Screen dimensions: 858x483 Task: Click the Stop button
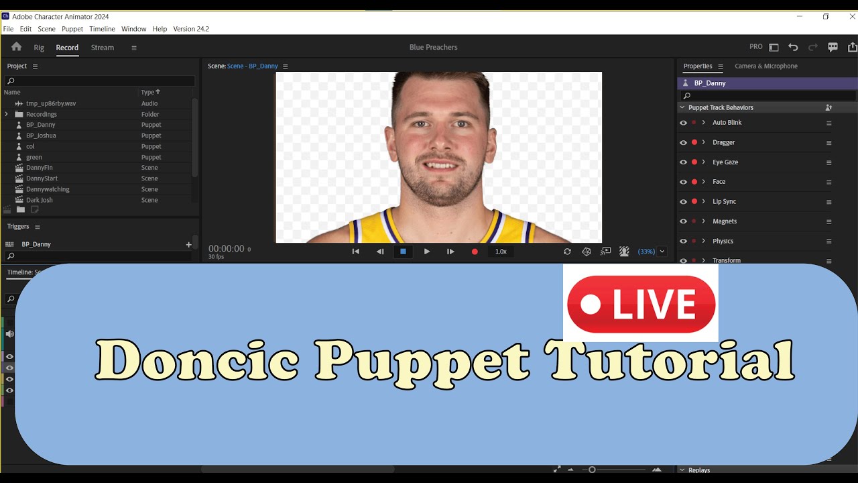point(403,252)
